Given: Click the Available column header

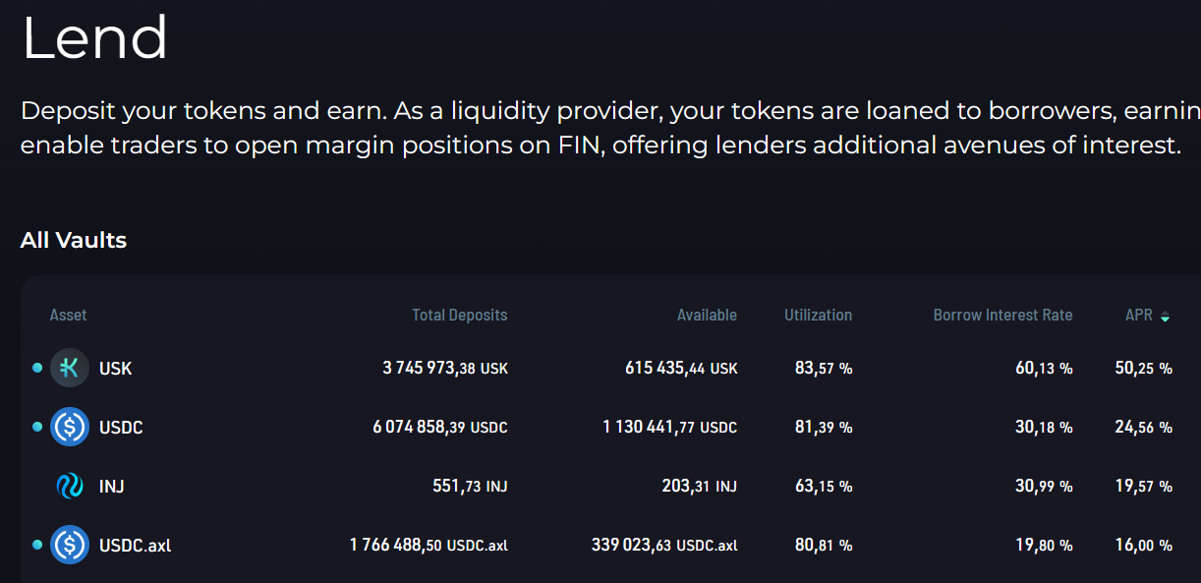Looking at the screenshot, I should pyautogui.click(x=707, y=316).
